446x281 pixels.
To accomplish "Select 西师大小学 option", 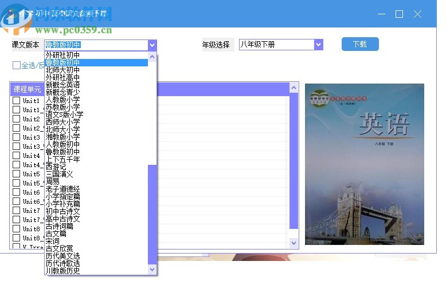I will [96, 122].
